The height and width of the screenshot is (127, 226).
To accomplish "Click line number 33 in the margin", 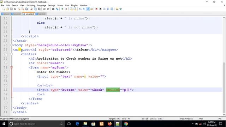I will [5, 76].
